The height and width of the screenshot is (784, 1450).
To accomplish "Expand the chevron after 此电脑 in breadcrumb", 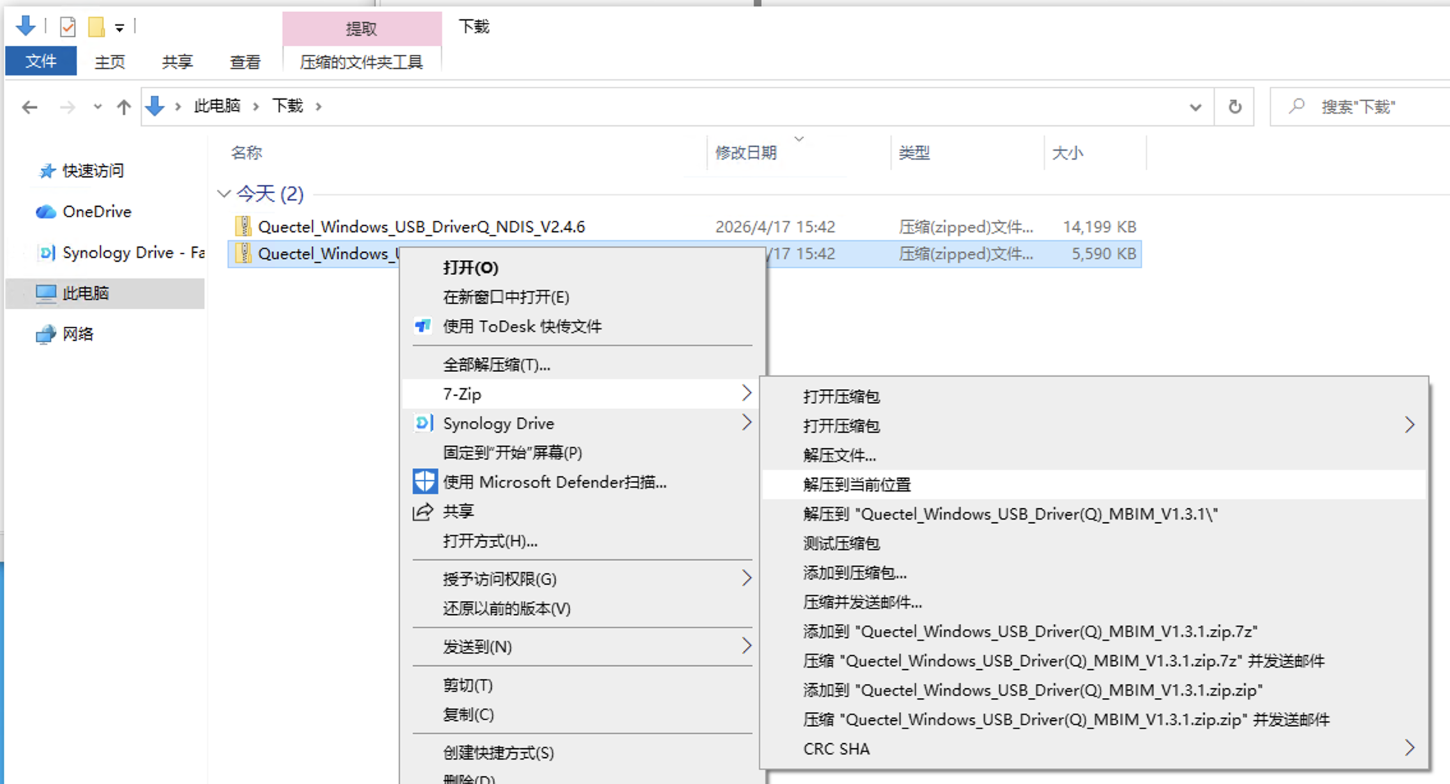I will pos(256,107).
